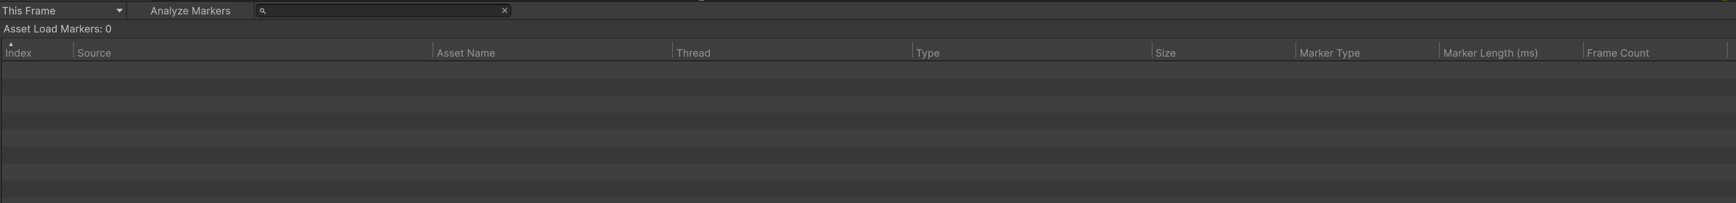Select the first empty table row
Image resolution: width=1736 pixels, height=203 pixels.
click(868, 70)
